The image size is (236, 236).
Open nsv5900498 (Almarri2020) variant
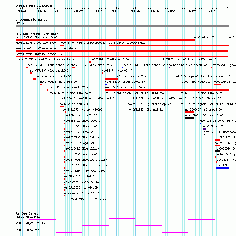(59, 82)
